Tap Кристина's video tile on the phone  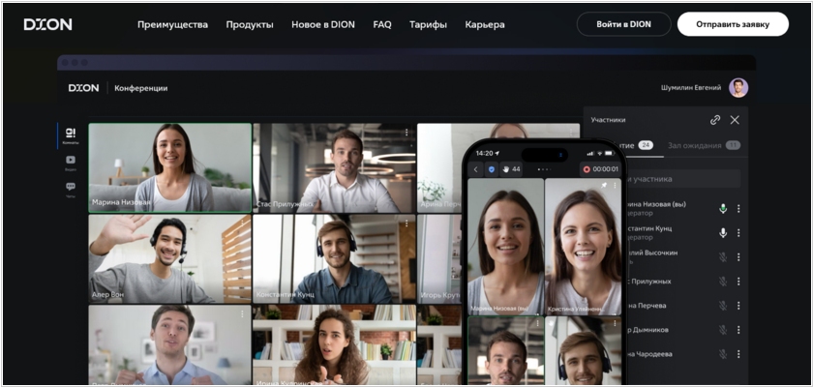point(583,247)
